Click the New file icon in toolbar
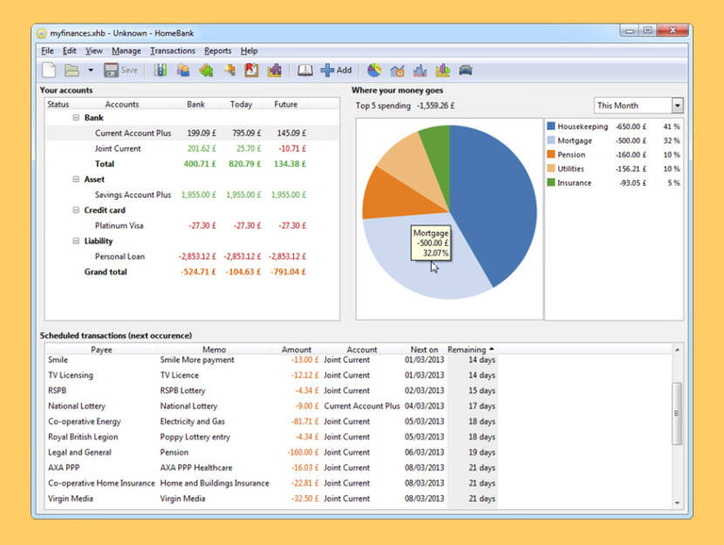Screen dimensions: 724x545 (x=50, y=70)
